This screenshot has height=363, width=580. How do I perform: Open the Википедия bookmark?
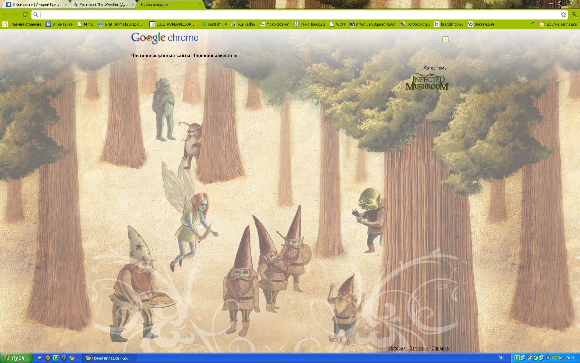click(x=481, y=24)
